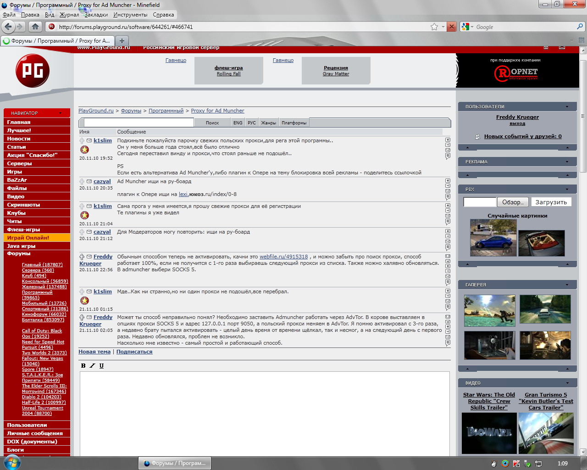Viewport: 587px width, 470px height.
Task: Click the browser Forward arrow button
Action: click(20, 27)
